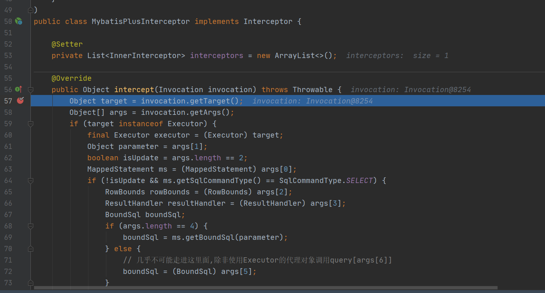This screenshot has width=545, height=293.
Task: Click the 'BoundSql boundSql;' declaration on line 67
Action: tap(145, 215)
